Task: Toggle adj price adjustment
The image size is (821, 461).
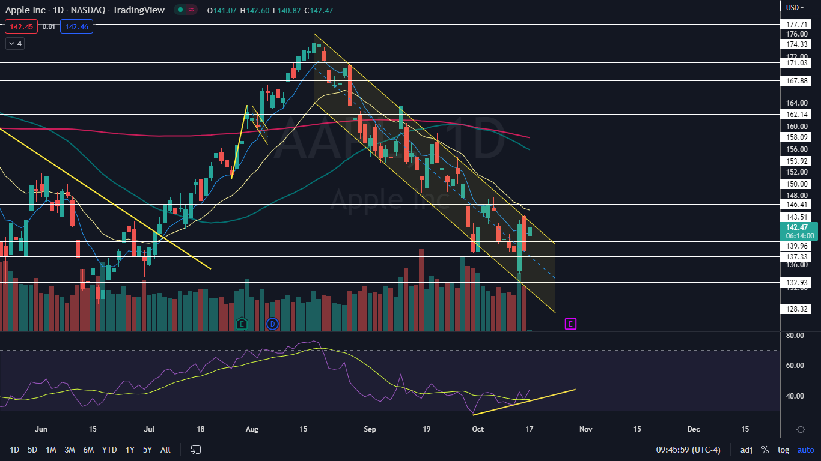Action: pos(746,450)
